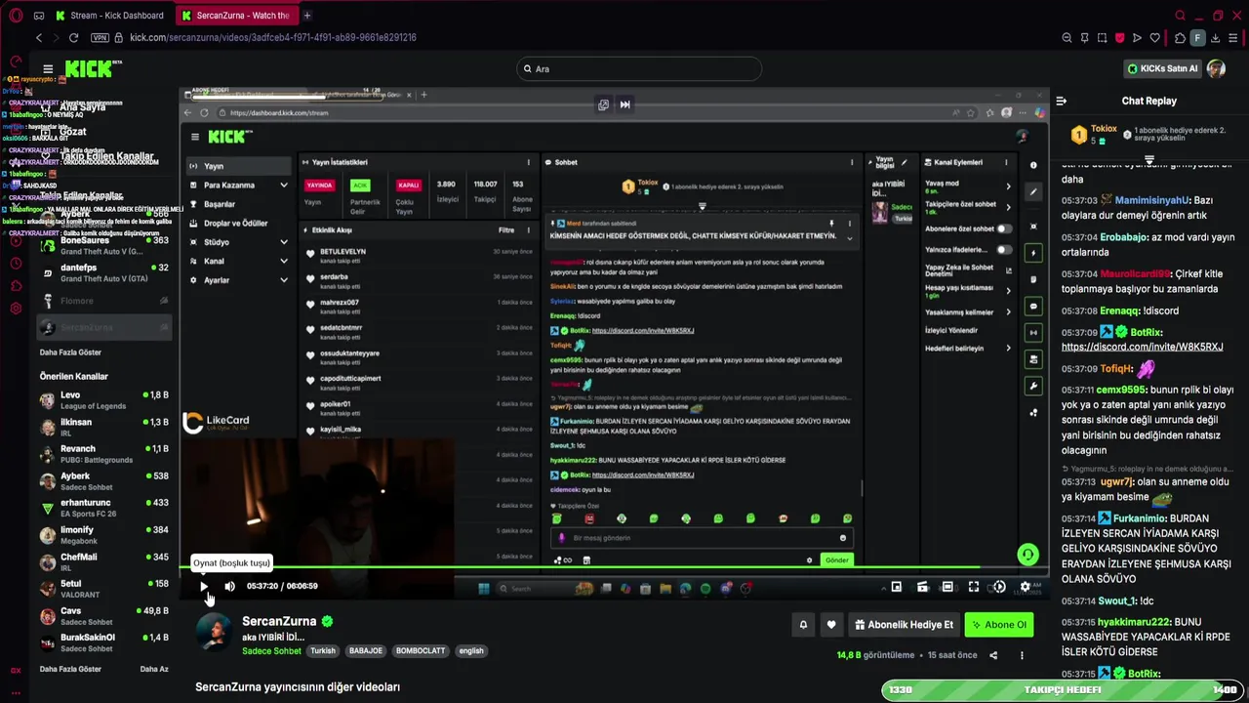Toggle theater mode in video player
Image resolution: width=1249 pixels, height=703 pixels.
tap(947, 587)
